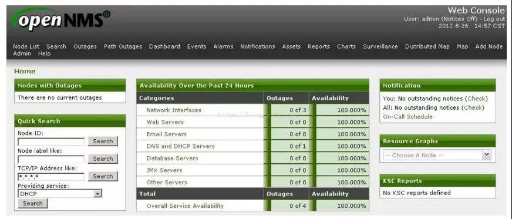
Task: Open the Alarms page
Action: coord(223,46)
